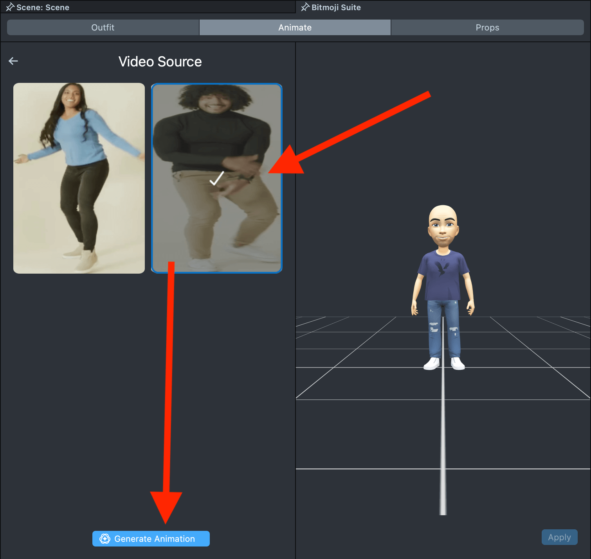Click the Bitmoji avatar's bald head
This screenshot has width=591, height=559.
coord(443,213)
